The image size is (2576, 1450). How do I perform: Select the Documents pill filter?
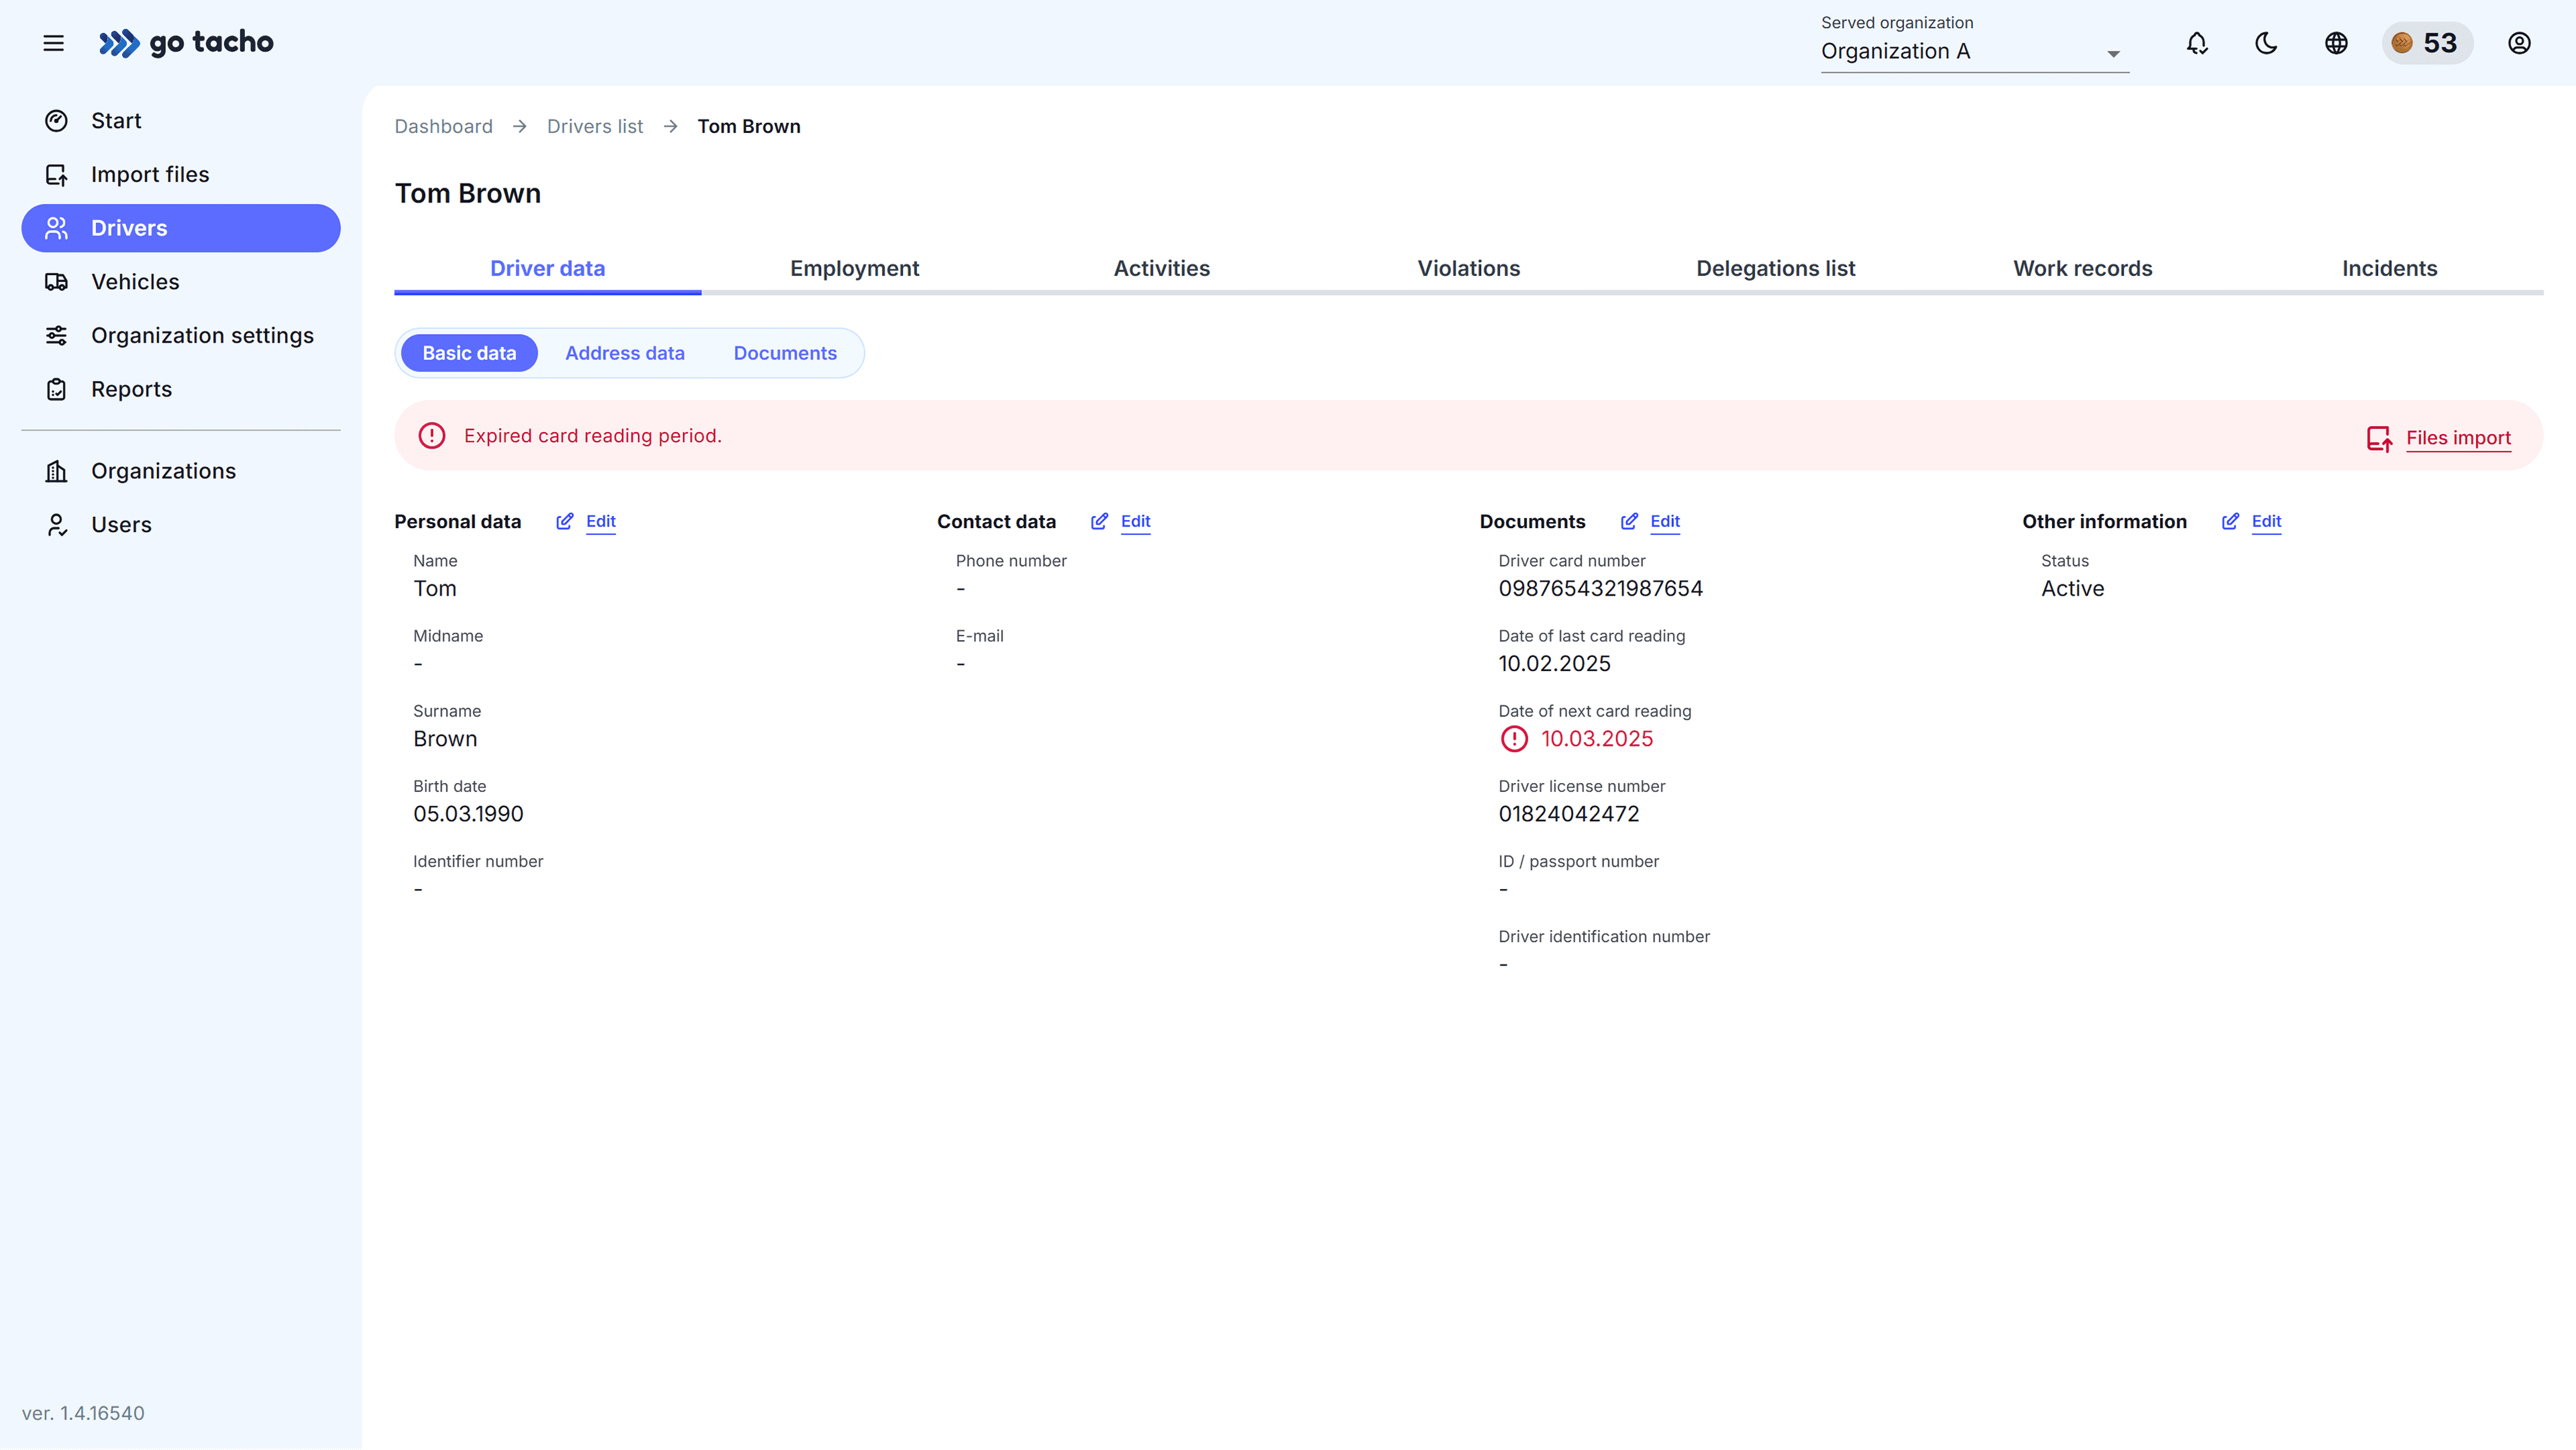coord(784,352)
